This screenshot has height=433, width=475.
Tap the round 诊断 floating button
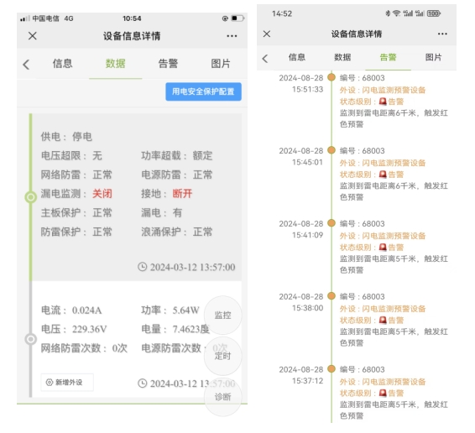pyautogui.click(x=223, y=397)
